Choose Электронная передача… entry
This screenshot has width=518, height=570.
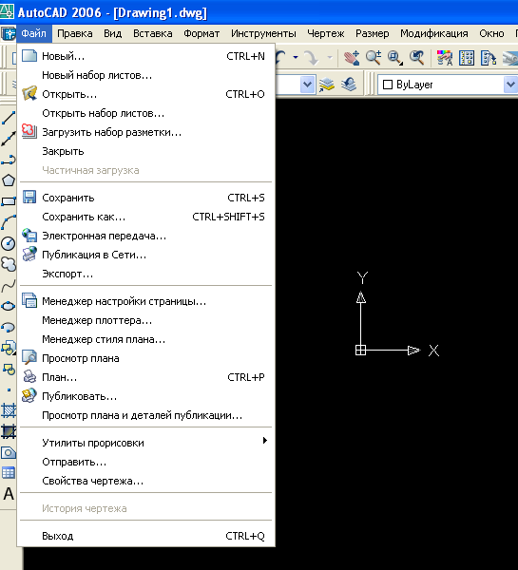[x=145, y=236]
